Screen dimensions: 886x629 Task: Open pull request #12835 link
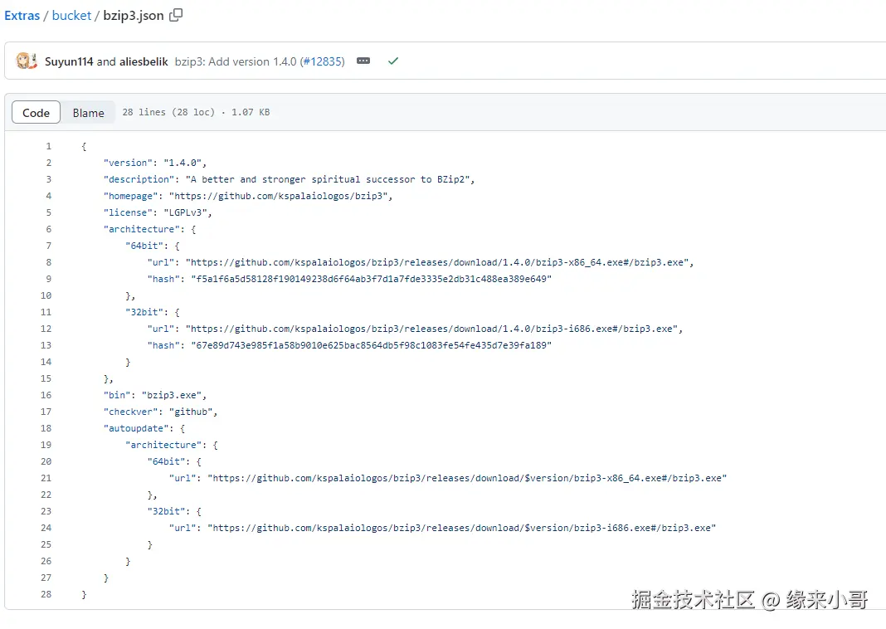pyautogui.click(x=323, y=61)
